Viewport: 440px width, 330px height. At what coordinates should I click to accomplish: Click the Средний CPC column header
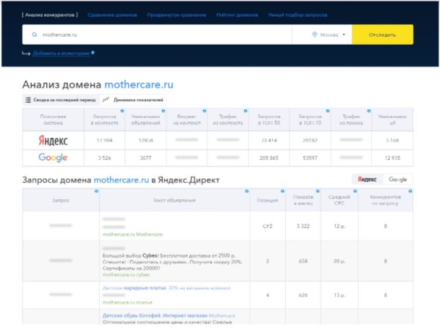point(340,200)
